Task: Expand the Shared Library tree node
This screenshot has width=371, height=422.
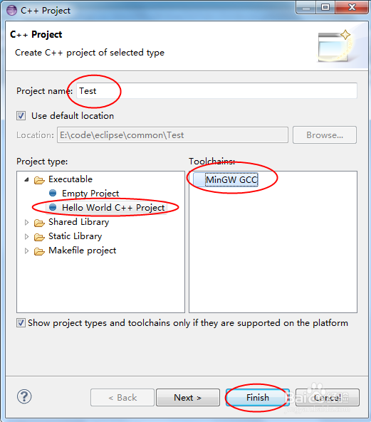Action: (x=26, y=222)
